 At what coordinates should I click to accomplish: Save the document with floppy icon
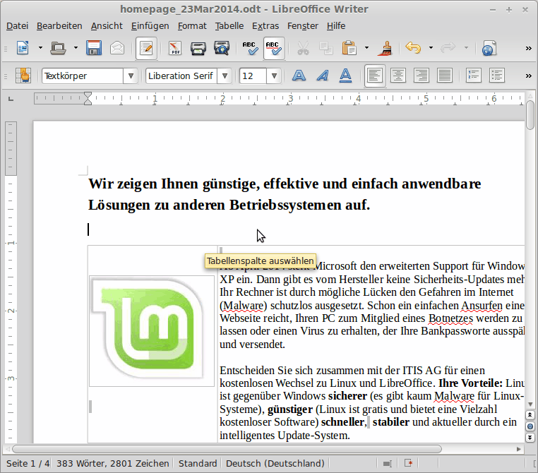coord(94,48)
